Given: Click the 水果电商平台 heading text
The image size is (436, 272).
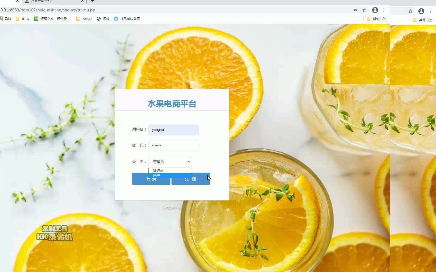Looking at the screenshot, I should tap(172, 104).
